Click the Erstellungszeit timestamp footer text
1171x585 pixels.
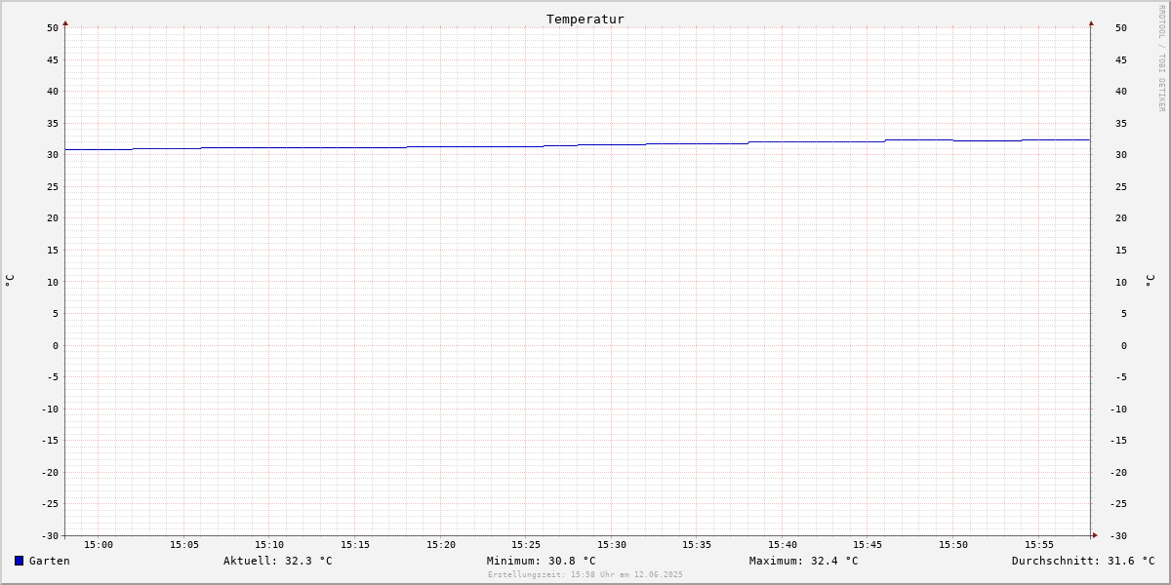pos(585,574)
